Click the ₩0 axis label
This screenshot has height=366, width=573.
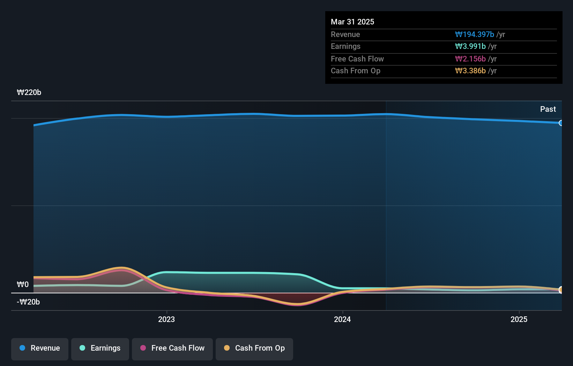pyautogui.click(x=23, y=284)
